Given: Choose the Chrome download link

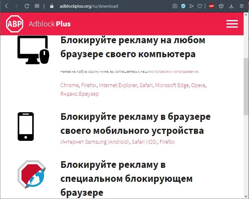Looking at the screenshot, I should [69, 85].
